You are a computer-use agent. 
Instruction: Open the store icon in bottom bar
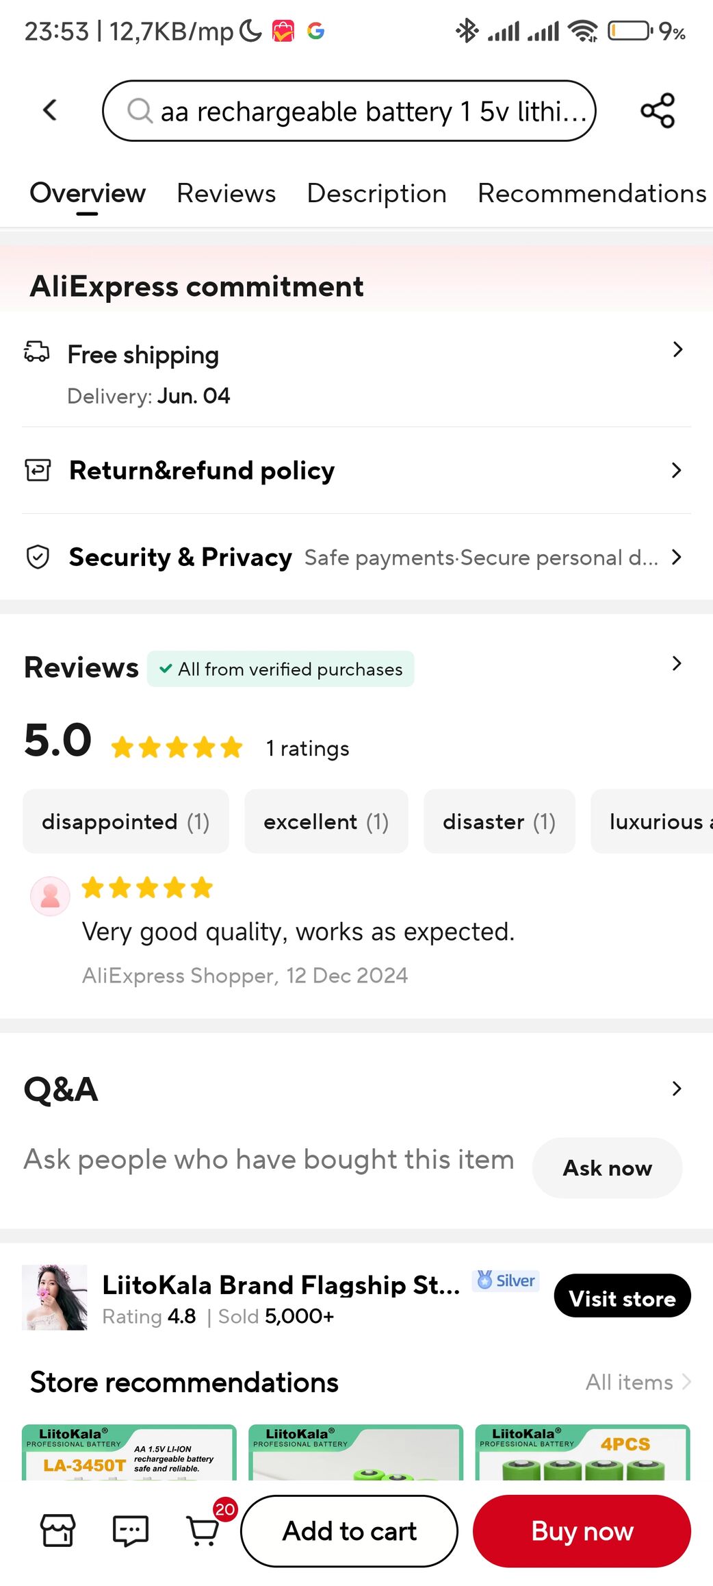(x=58, y=1530)
